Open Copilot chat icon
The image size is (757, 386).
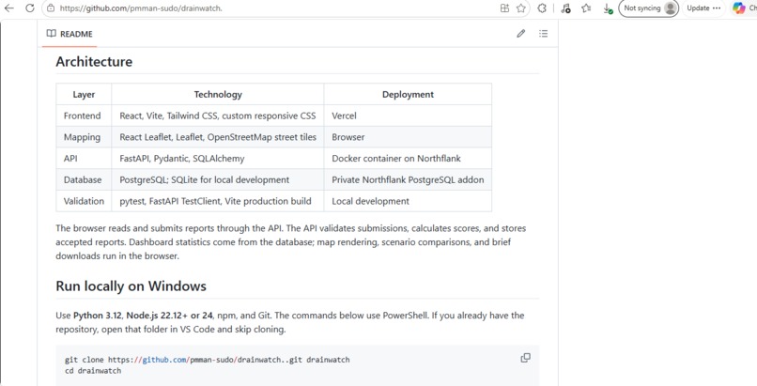pos(738,8)
